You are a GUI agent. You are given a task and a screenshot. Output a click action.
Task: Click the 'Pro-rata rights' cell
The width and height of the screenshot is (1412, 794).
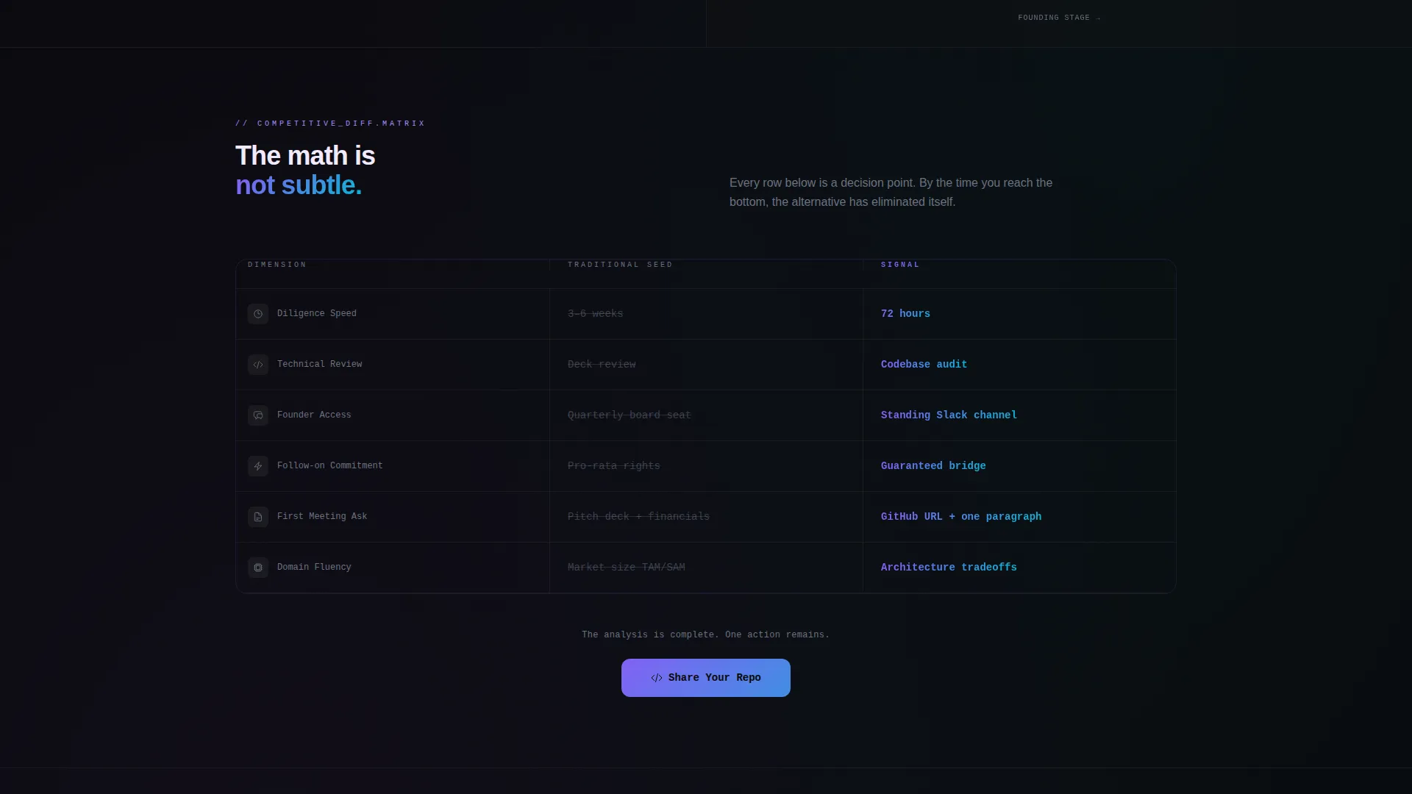[x=614, y=466]
